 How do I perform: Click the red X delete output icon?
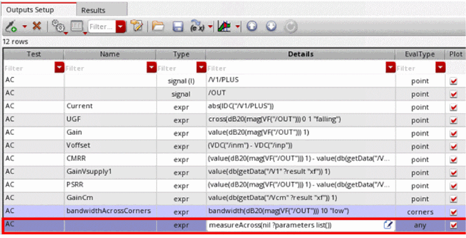[x=37, y=26]
